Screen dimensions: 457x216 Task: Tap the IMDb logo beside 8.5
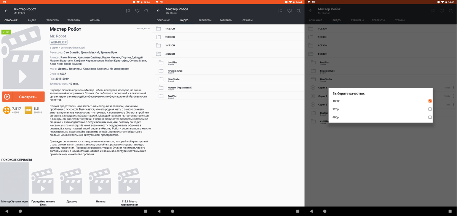point(28,110)
